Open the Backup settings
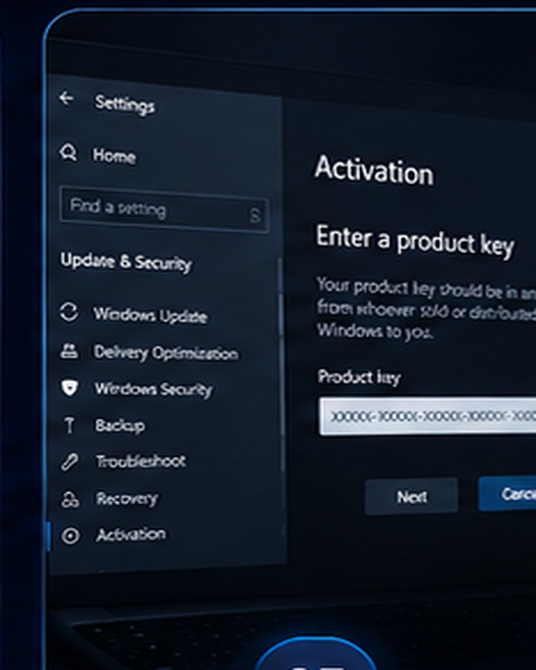The image size is (536, 670). pos(120,426)
